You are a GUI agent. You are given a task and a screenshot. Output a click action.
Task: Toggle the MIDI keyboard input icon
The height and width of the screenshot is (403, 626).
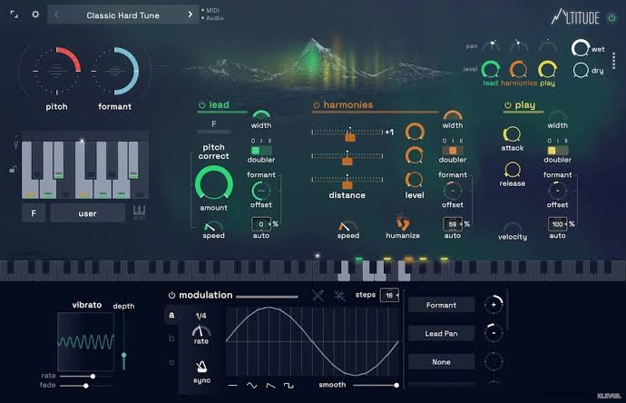click(x=139, y=212)
